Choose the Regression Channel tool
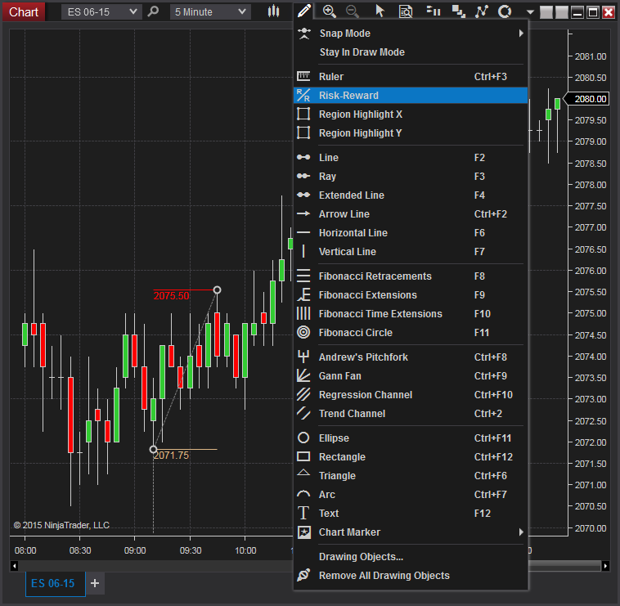Screen dimensions: 620x606 pyautogui.click(x=411, y=394)
